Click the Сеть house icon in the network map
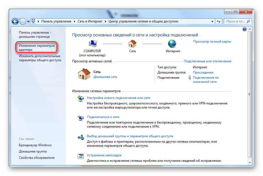 pyautogui.click(x=132, y=44)
